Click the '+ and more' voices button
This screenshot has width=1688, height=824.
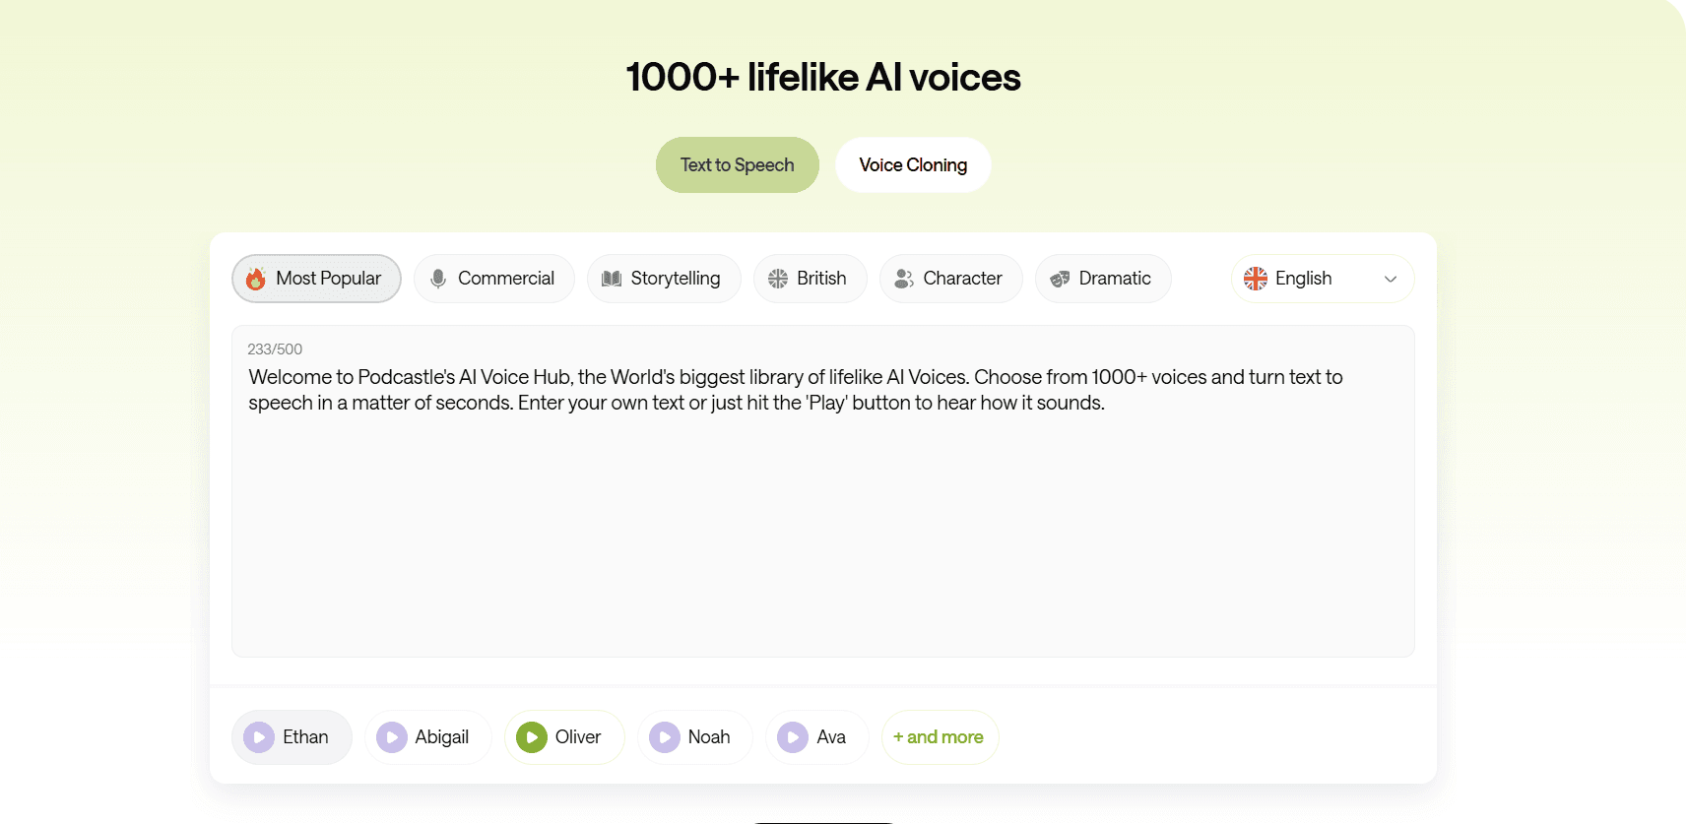(x=939, y=736)
